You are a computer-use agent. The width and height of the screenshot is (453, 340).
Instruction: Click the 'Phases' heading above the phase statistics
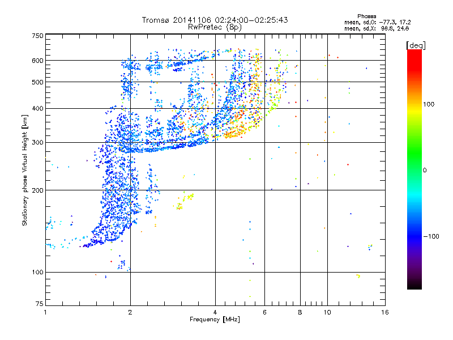tap(366, 16)
